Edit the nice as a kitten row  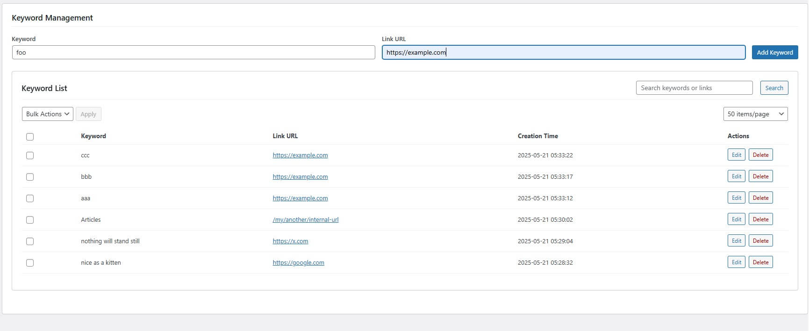(x=737, y=262)
